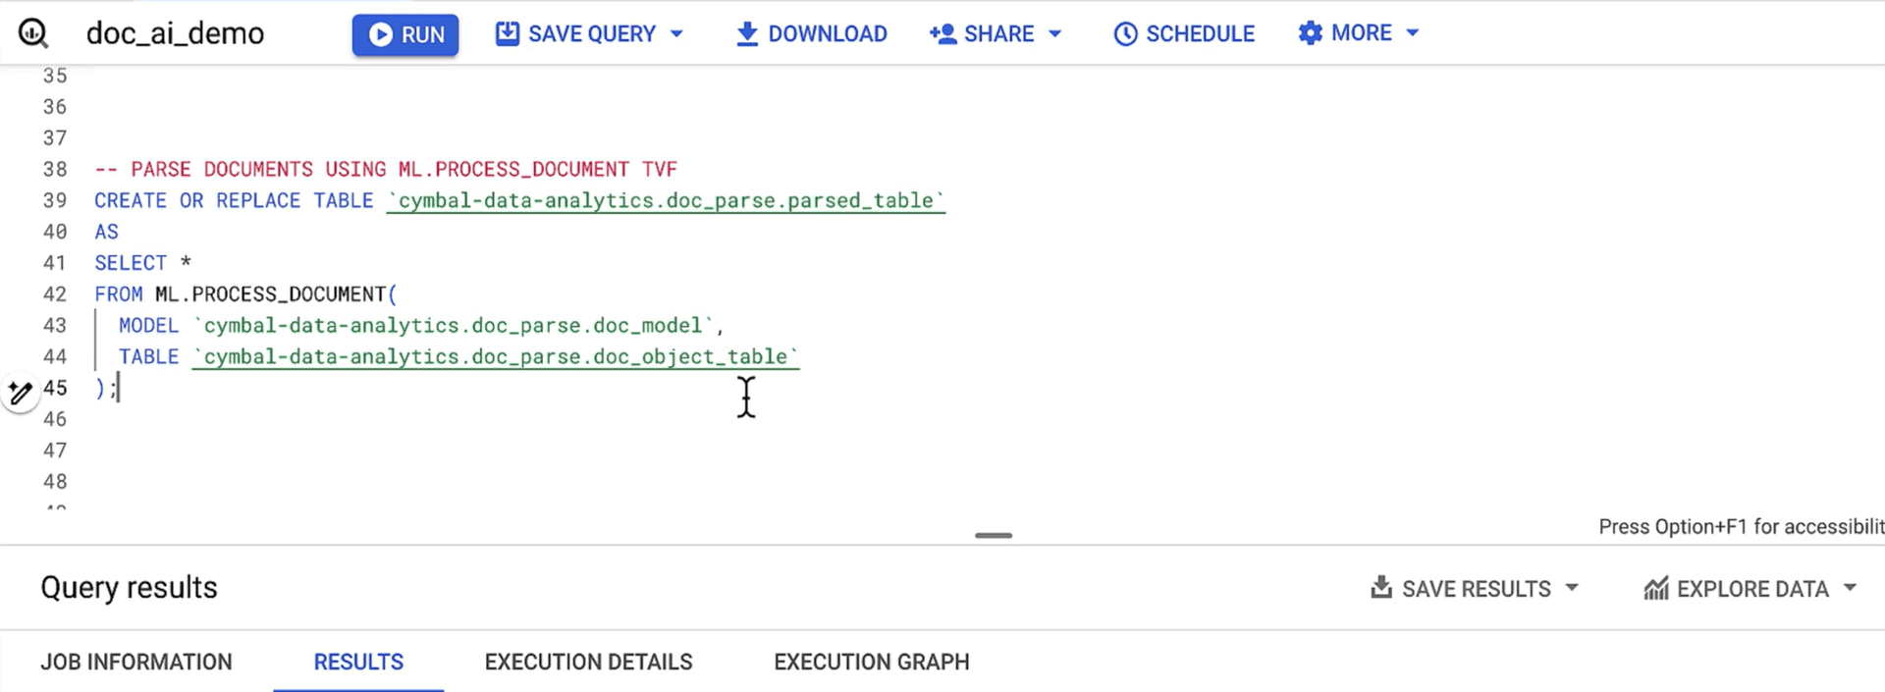The image size is (1885, 692).
Task: Click the play icon in RUN button
Action: pos(381,34)
